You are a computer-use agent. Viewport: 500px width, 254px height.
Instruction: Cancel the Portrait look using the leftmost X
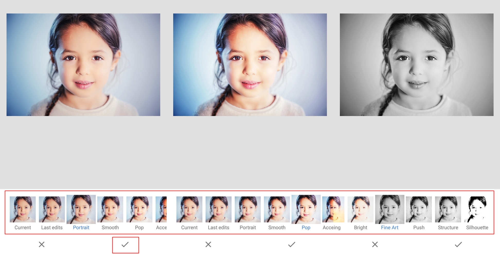(x=42, y=244)
